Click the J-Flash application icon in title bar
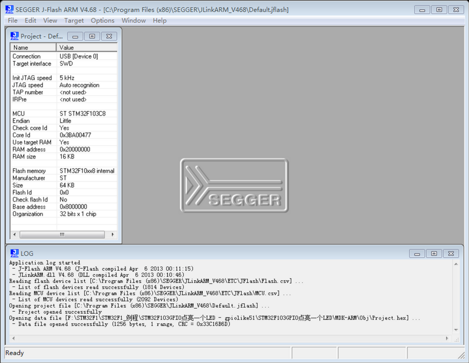The image size is (469, 363). click(9, 9)
